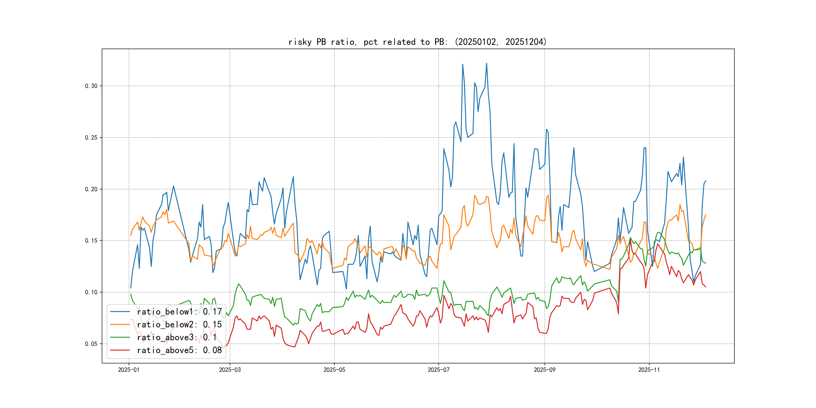Click the blue ratio_below1 legend line swatch
The image size is (816, 408).
point(120,312)
